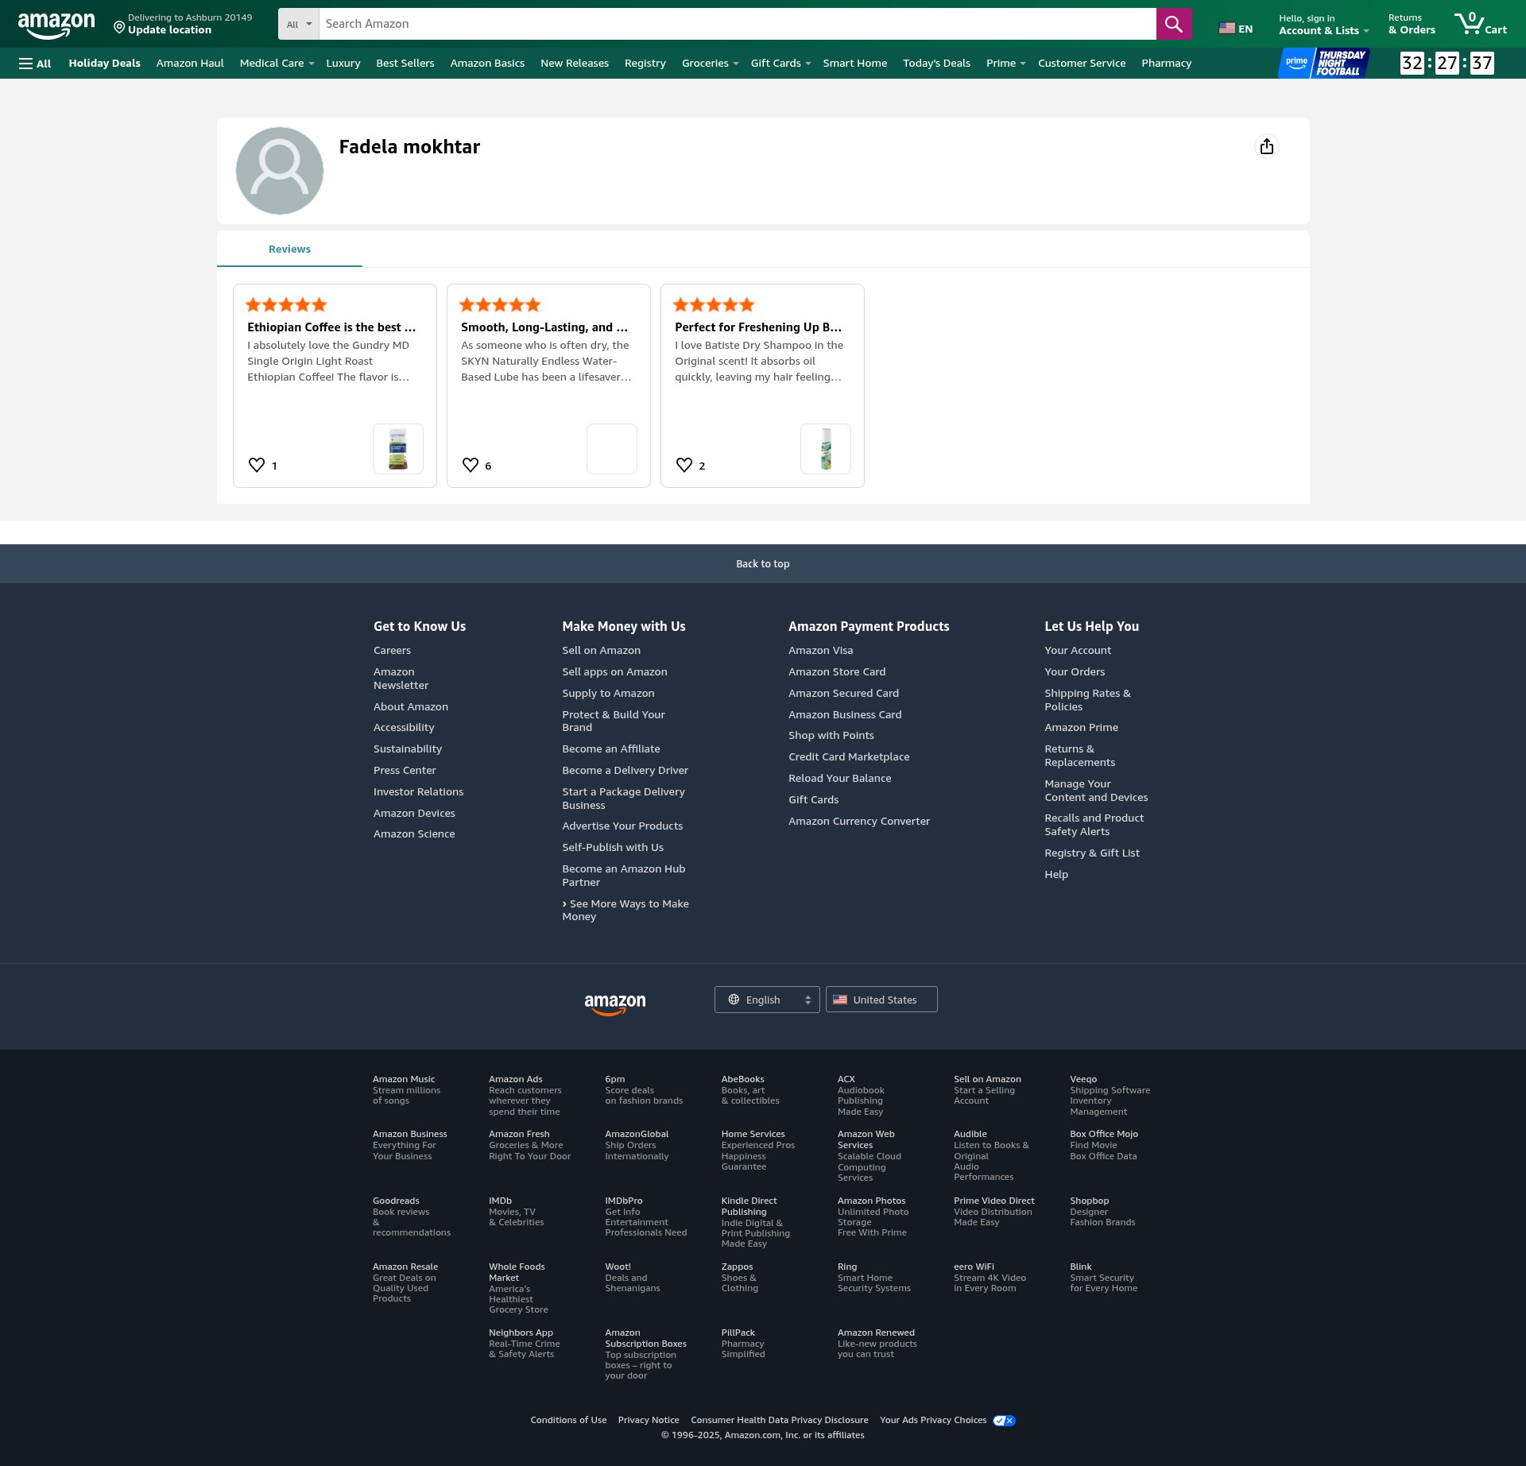Click the United States country button
This screenshot has height=1466, width=1526.
[881, 1000]
